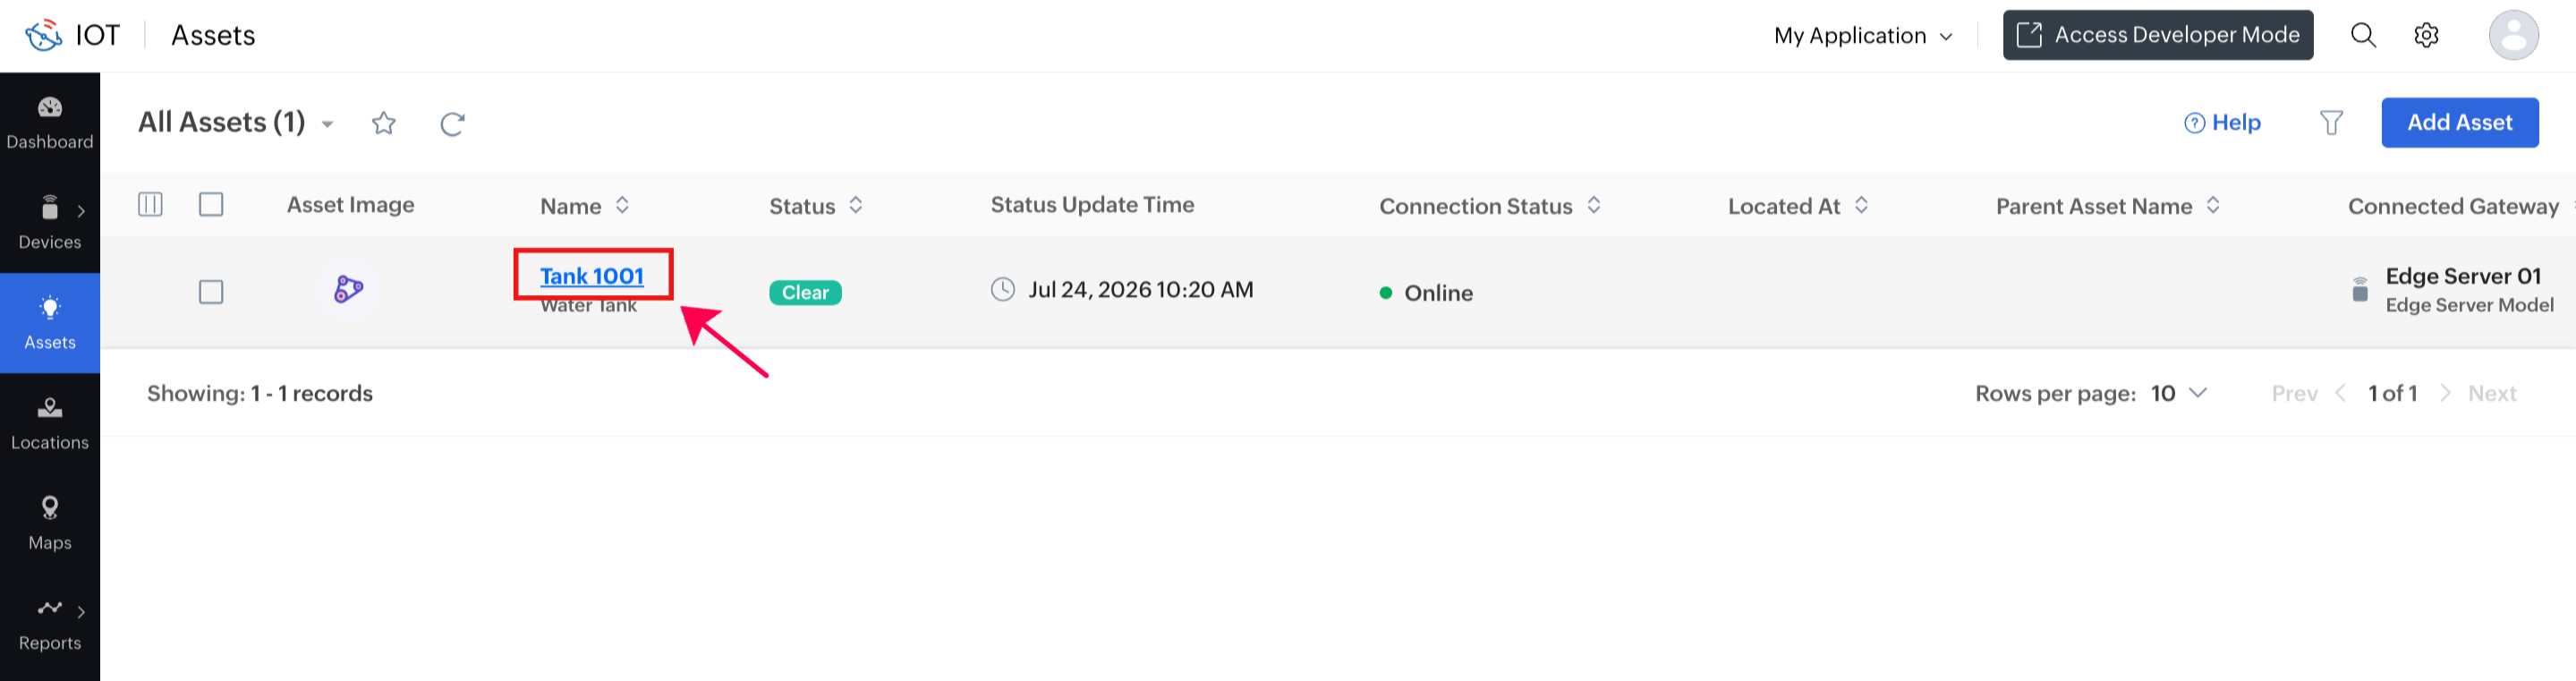Open the My Application dropdown
Image resolution: width=2576 pixels, height=681 pixels.
(x=1863, y=35)
